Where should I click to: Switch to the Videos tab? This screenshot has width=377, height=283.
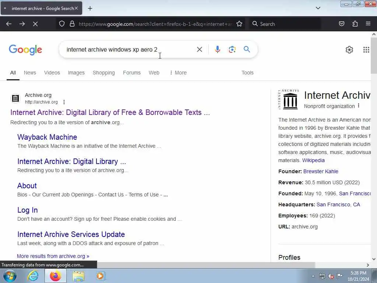point(52,73)
